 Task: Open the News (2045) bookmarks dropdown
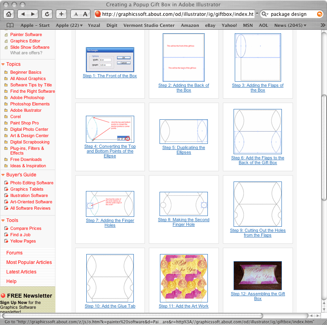click(290, 25)
